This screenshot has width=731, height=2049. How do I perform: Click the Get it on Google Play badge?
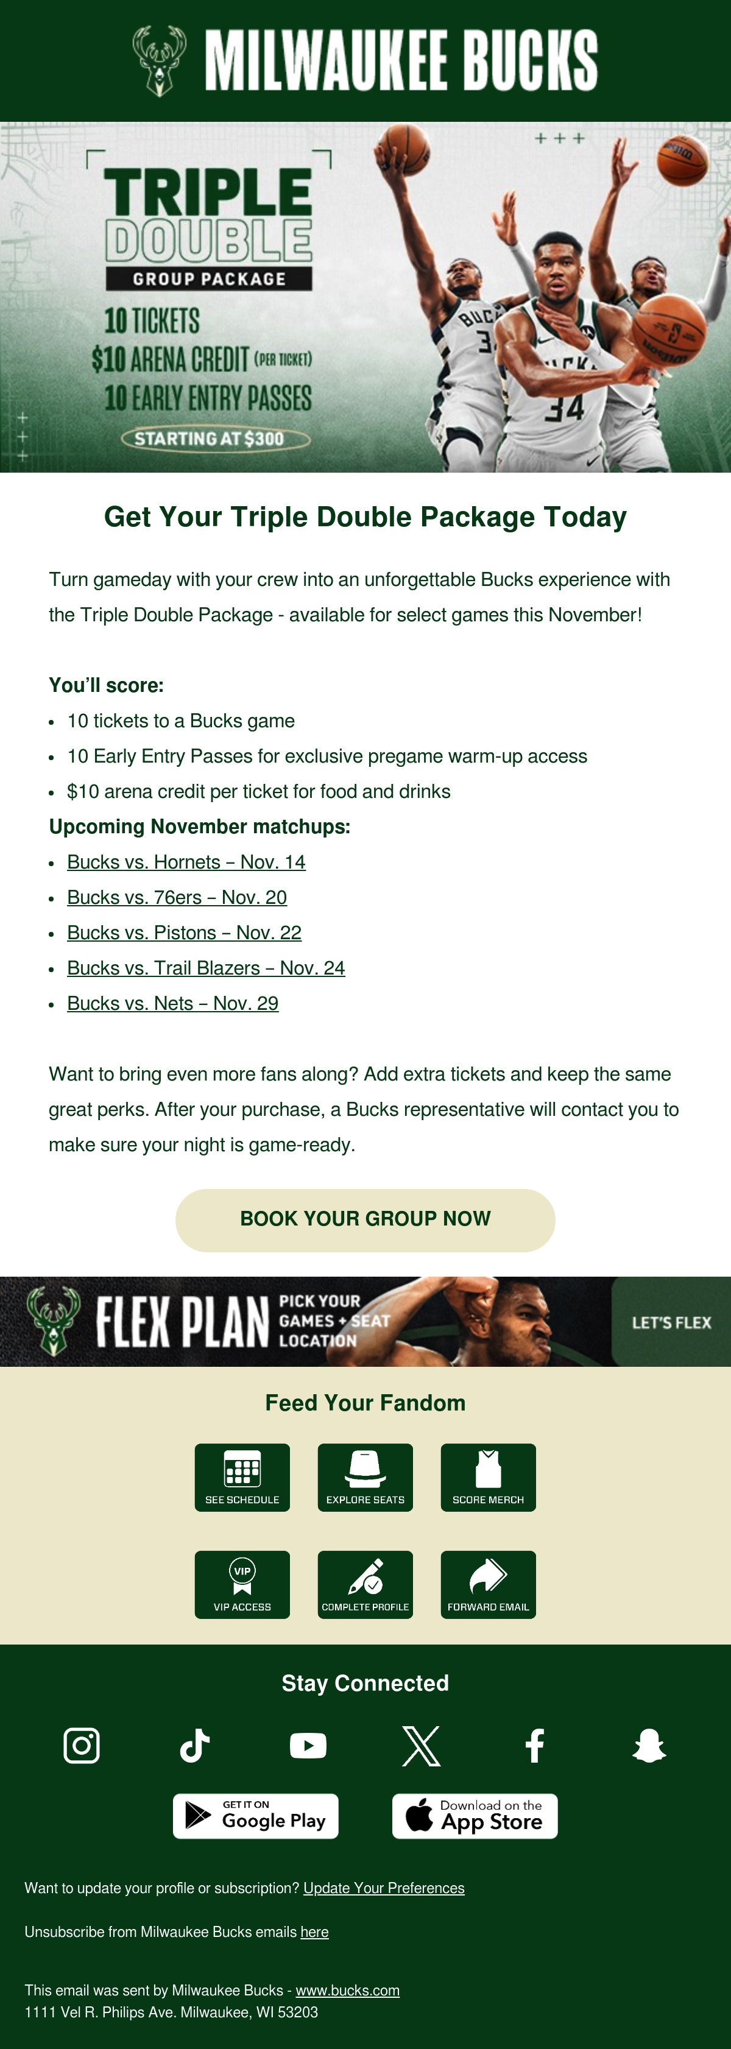pos(255,1816)
